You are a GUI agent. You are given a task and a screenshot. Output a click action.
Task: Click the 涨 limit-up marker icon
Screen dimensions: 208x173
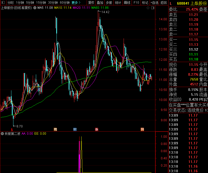point(97,129)
